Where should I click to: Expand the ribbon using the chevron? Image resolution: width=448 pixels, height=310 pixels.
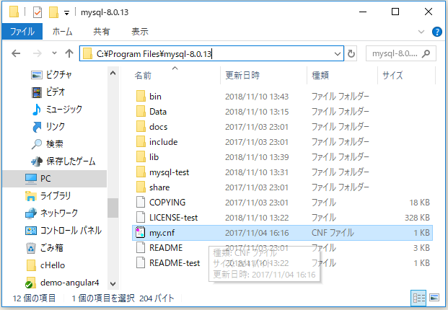421,32
